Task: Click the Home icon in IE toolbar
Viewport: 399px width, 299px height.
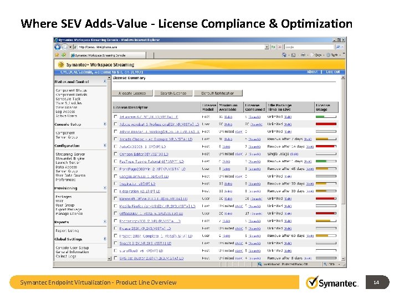Action: (284, 55)
